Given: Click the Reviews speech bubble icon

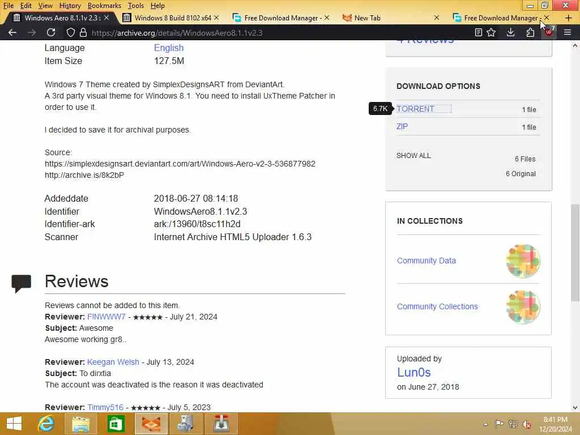Looking at the screenshot, I should coord(22,283).
